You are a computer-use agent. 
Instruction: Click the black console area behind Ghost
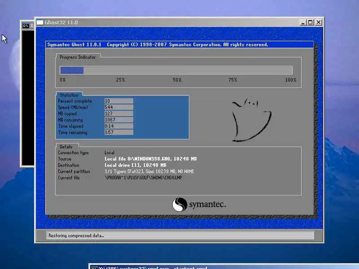click(x=28, y=97)
